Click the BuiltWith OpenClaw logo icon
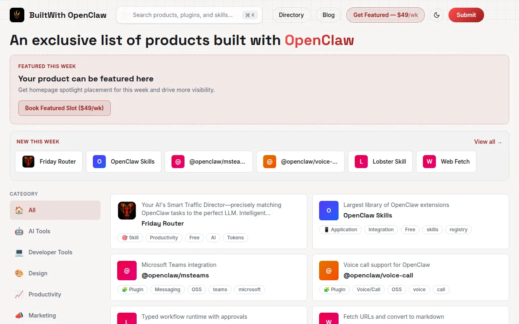519x324 pixels. [x=17, y=15]
